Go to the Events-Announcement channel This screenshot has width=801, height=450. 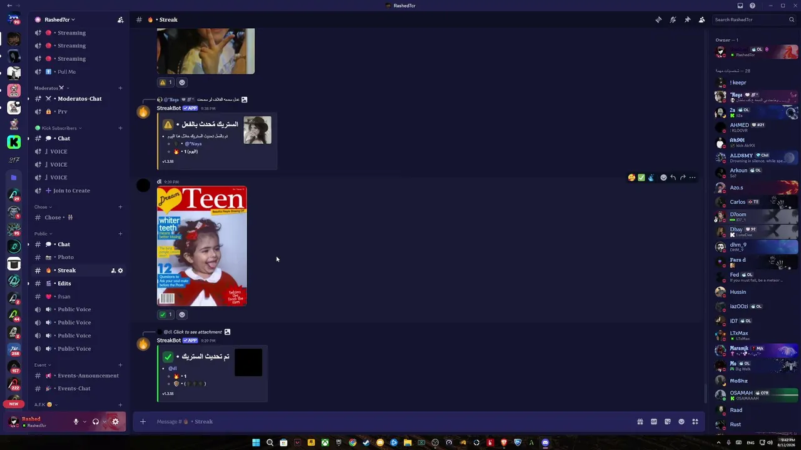[78, 376]
